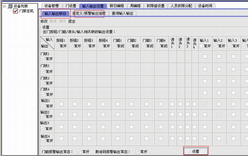Switch to the 设备管理 tab
This screenshot has height=156, width=248.
click(x=51, y=6)
